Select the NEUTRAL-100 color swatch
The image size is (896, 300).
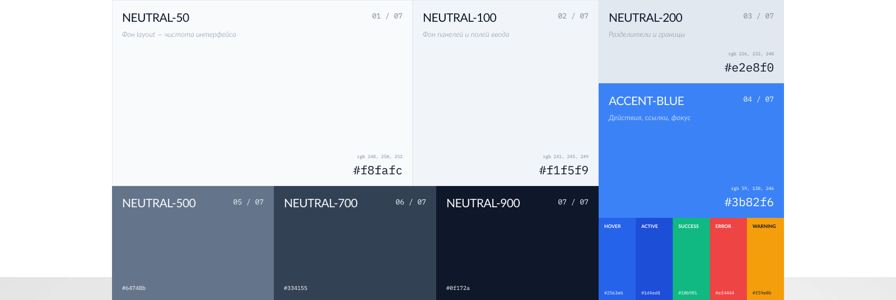point(506,93)
